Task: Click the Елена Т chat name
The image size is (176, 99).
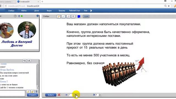Action: pos(4,82)
